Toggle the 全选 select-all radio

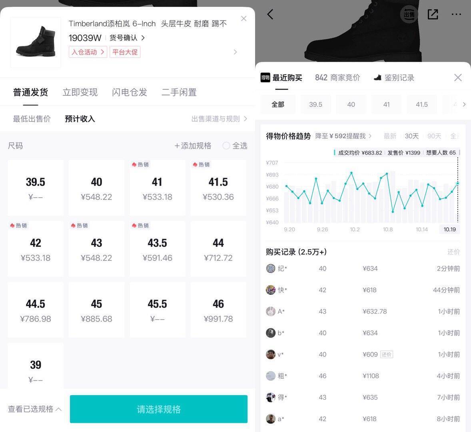(226, 146)
